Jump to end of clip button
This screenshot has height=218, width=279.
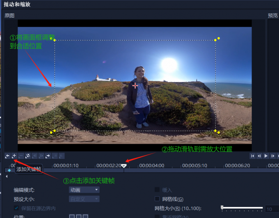(278, 156)
